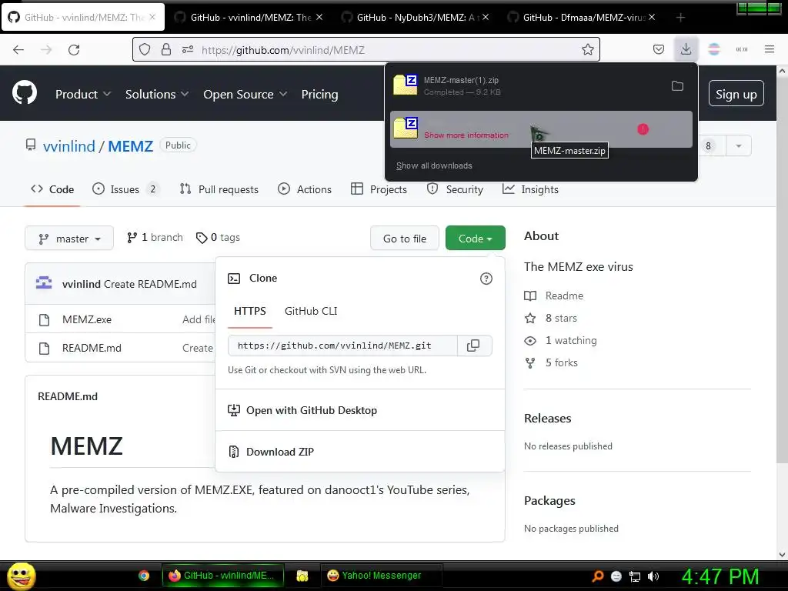Bookmark page with the star icon
The height and width of the screenshot is (591, 788).
click(587, 50)
